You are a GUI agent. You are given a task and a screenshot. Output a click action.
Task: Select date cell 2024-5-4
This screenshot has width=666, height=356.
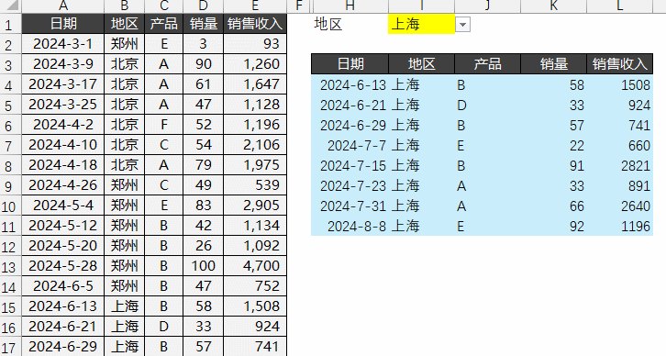click(63, 206)
